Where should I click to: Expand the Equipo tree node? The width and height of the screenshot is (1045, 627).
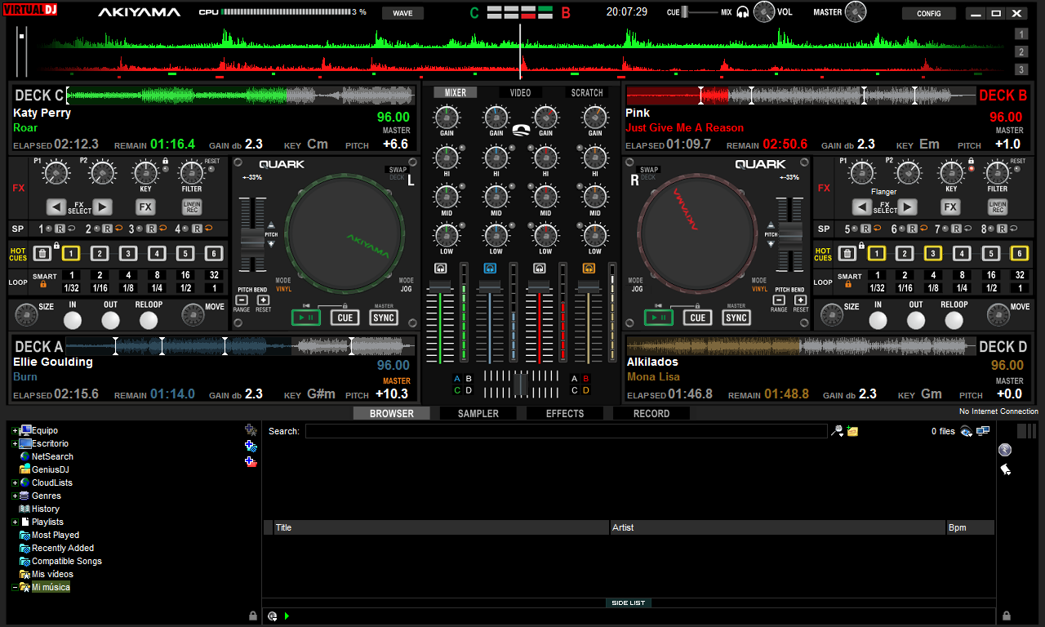[x=15, y=430]
